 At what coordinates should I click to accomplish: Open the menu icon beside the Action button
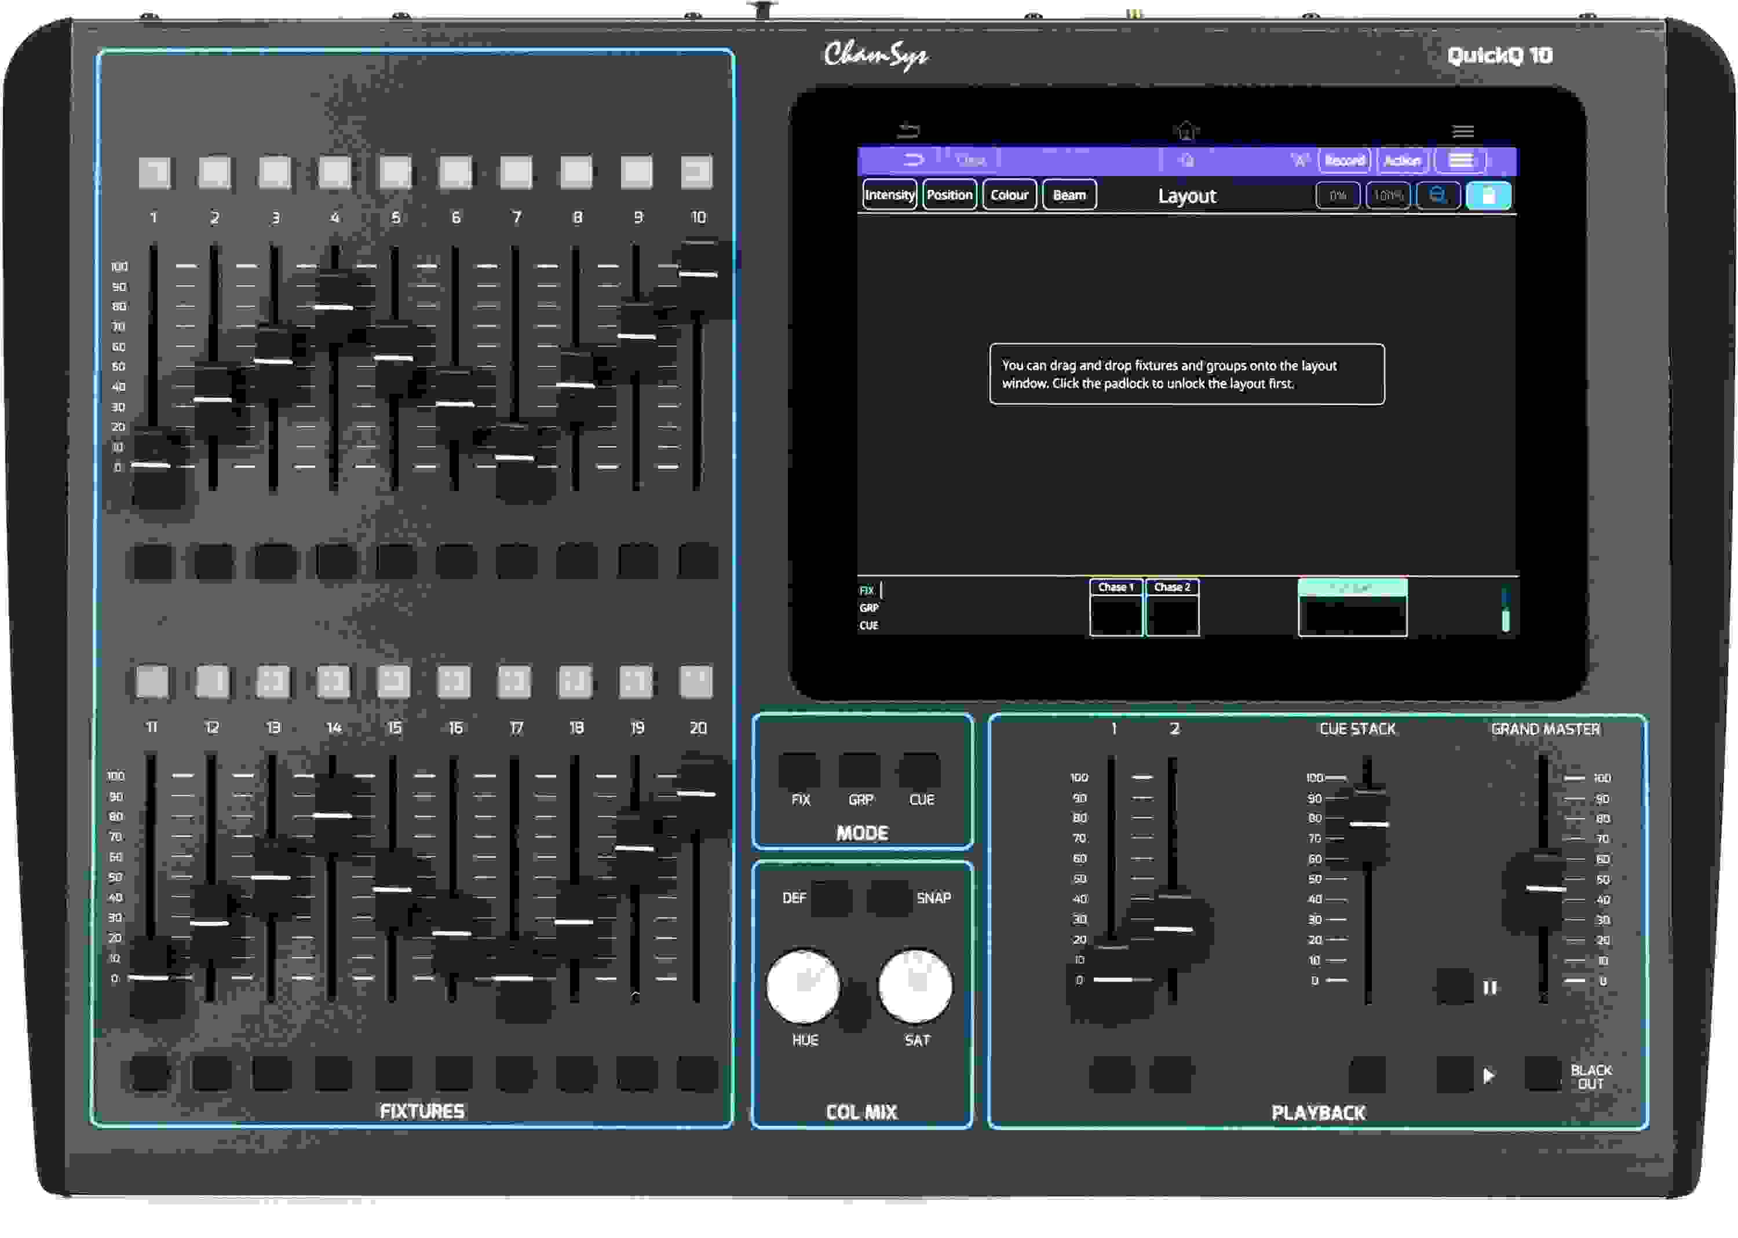coord(1462,160)
